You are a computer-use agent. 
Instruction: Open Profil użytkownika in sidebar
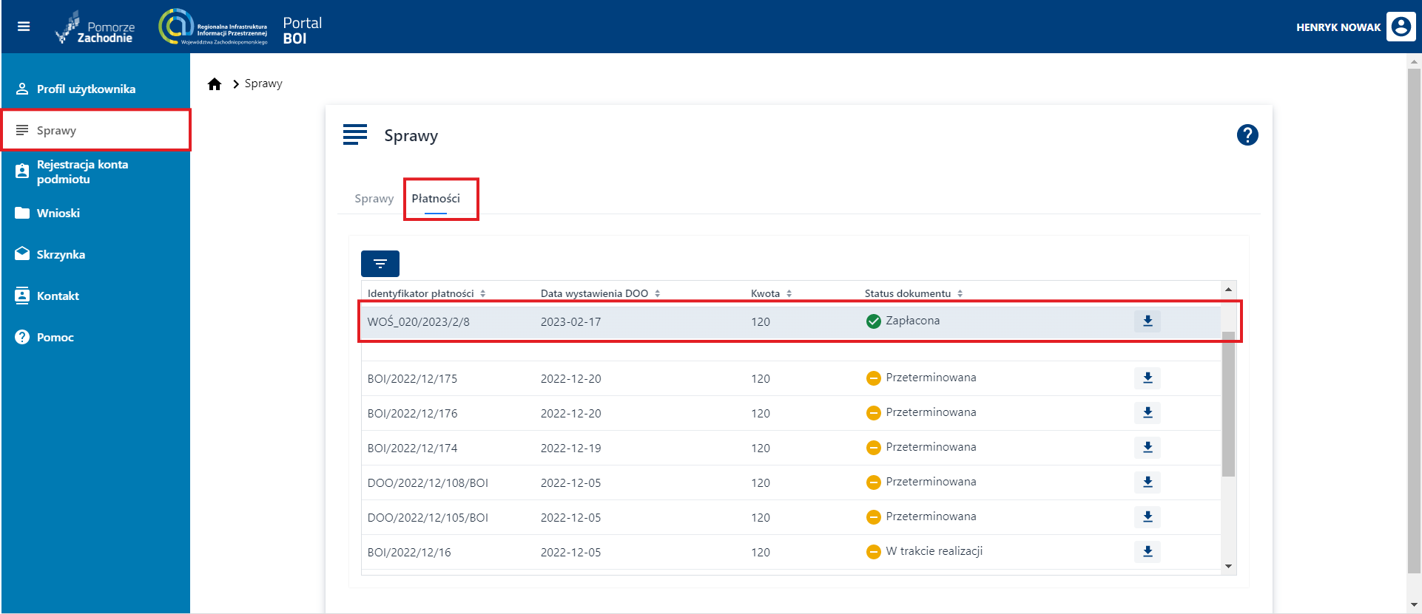pyautogui.click(x=86, y=89)
